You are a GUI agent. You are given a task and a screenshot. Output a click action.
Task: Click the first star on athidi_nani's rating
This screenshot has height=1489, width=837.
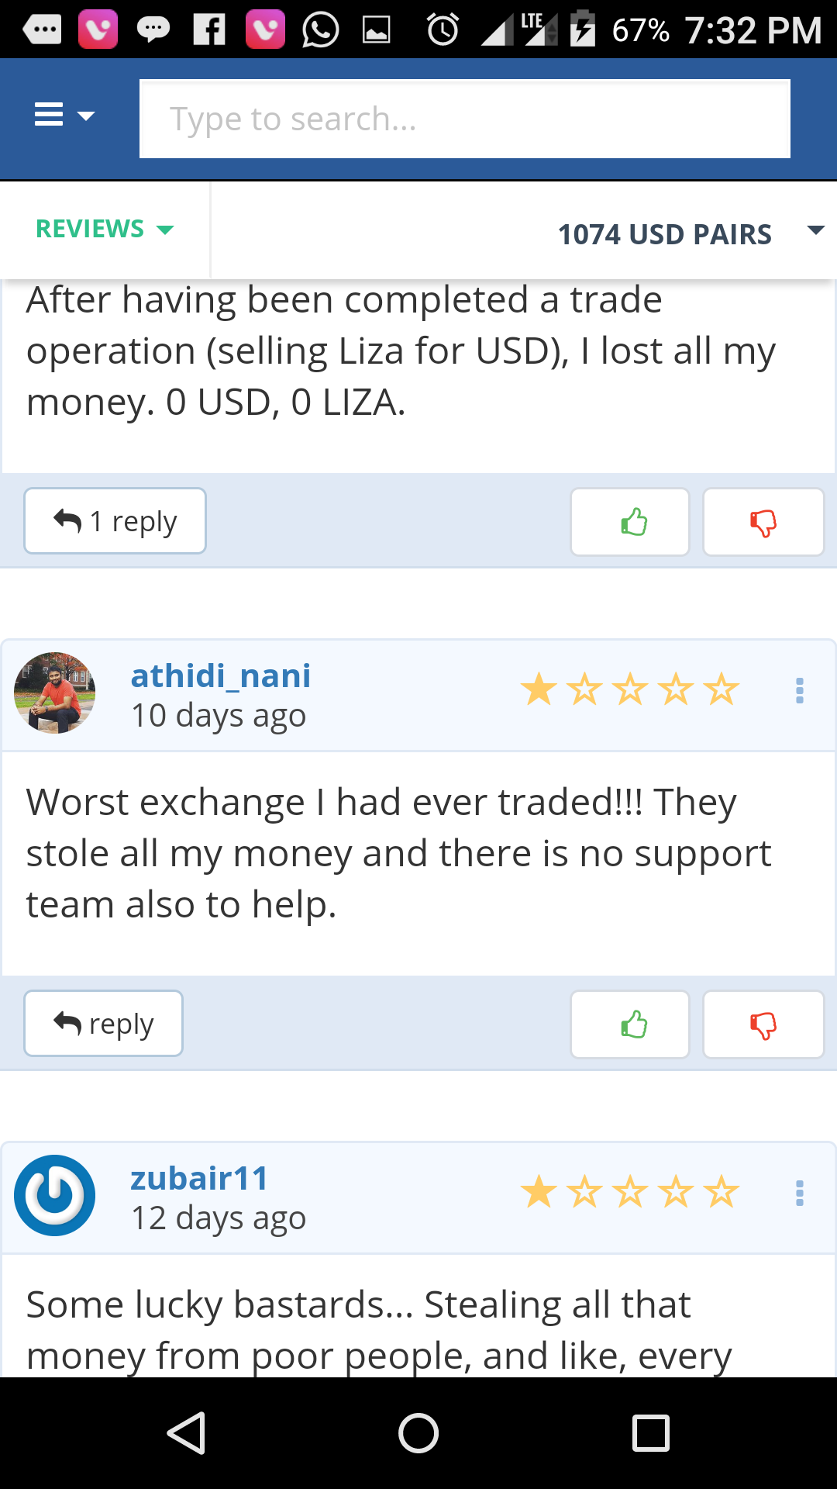point(539,689)
